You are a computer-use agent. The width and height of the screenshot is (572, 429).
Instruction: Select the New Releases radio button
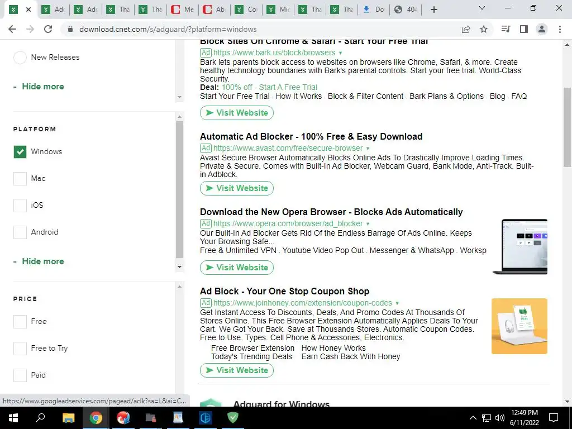tap(20, 58)
